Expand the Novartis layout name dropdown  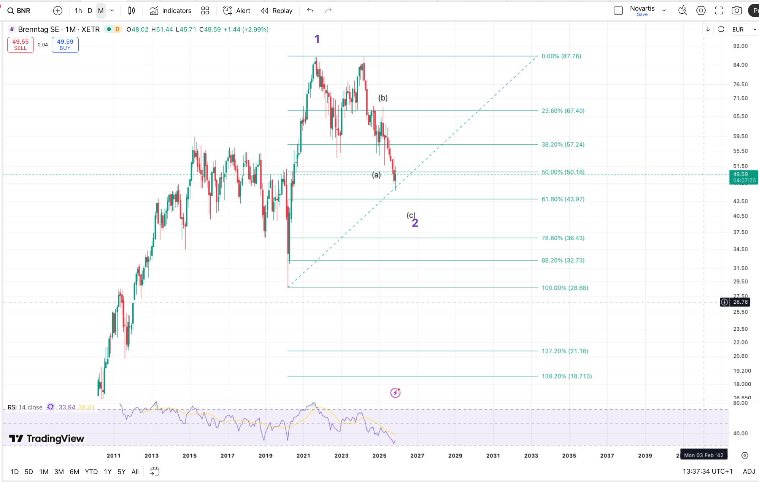click(x=664, y=11)
